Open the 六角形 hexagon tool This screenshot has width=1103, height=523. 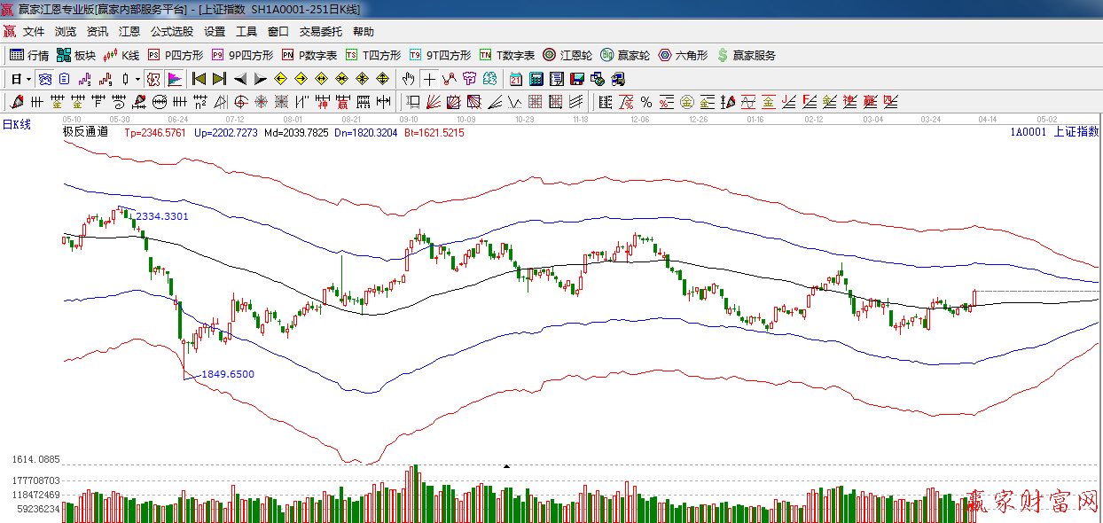coord(683,55)
